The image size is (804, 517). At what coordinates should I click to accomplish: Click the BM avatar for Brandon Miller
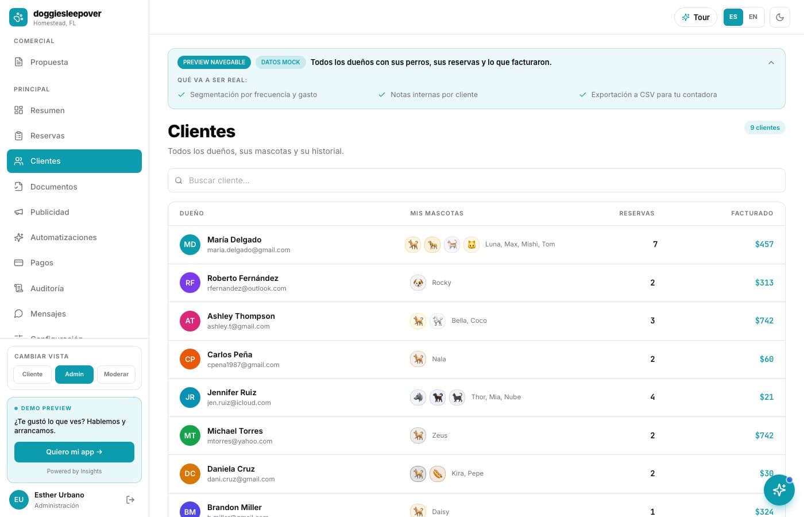(x=190, y=511)
